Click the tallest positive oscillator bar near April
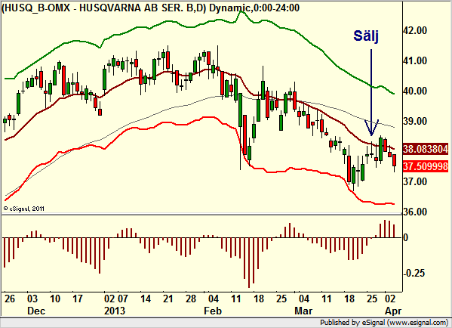452x328 pixels. (x=385, y=229)
